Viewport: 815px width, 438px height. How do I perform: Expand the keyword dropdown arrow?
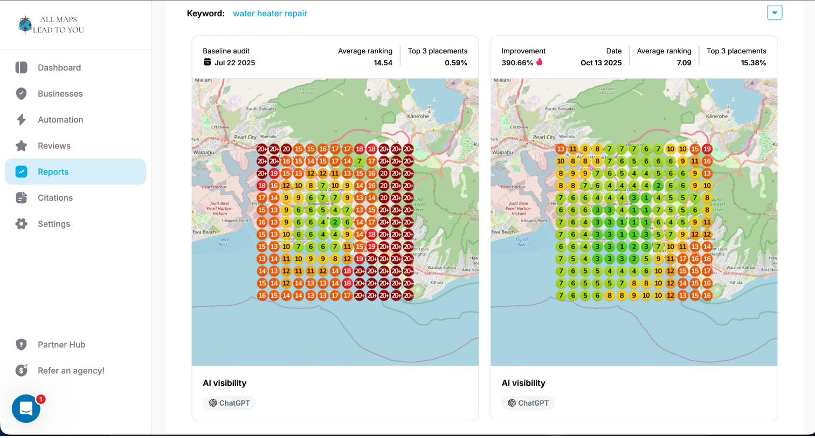[x=775, y=12]
